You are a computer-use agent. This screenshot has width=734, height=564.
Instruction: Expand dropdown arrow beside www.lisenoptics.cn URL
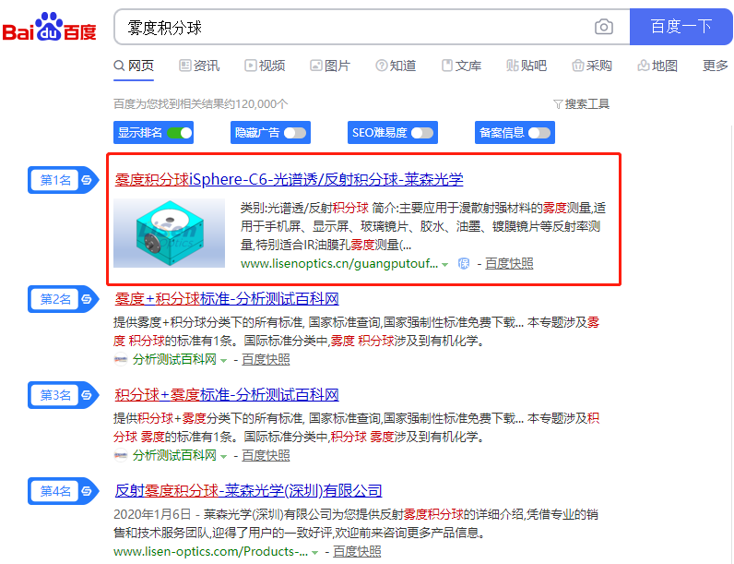[445, 265]
